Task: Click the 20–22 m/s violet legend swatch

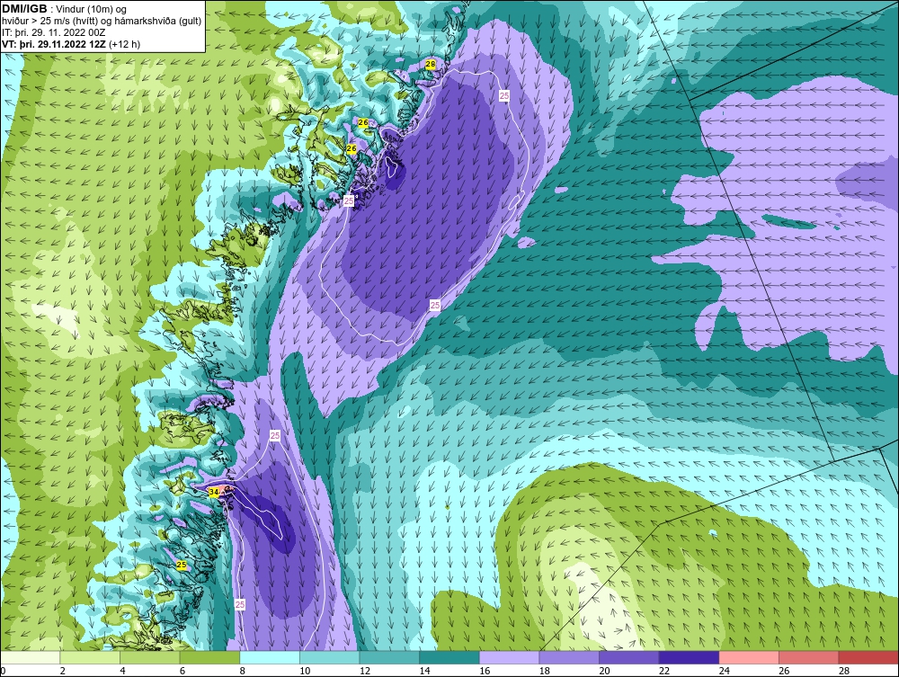Action: 629,657
